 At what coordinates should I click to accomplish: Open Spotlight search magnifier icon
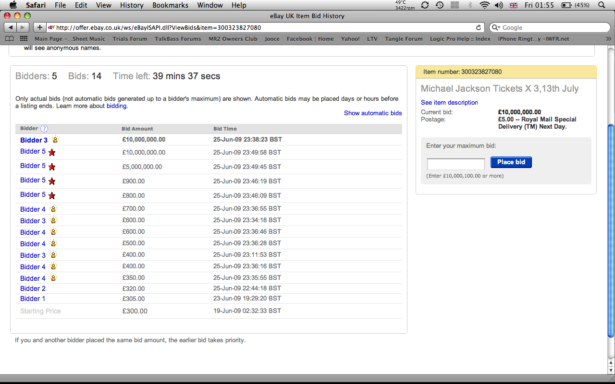pyautogui.click(x=602, y=5)
